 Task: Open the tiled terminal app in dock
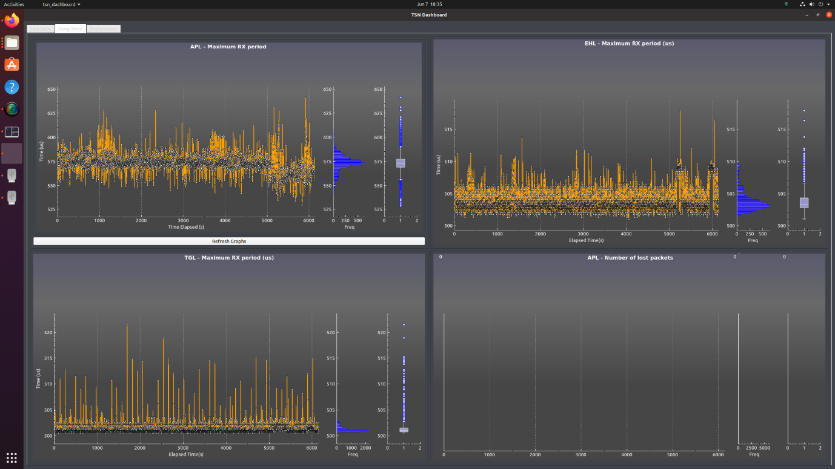[x=12, y=131]
